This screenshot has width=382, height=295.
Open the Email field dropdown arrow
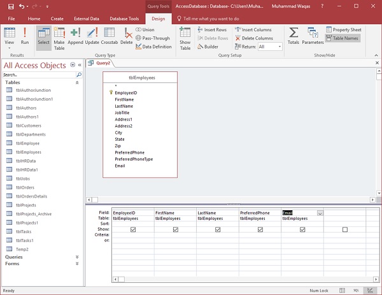coord(320,213)
